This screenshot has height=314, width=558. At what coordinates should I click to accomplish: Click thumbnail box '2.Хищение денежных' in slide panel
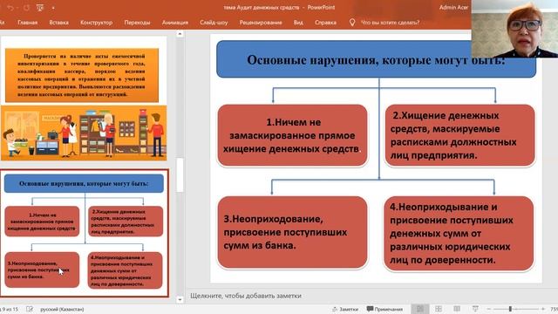(126, 222)
